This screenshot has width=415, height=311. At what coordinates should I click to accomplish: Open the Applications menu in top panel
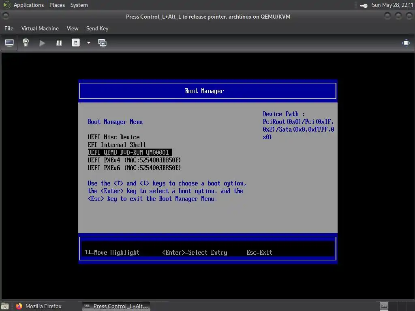[29, 5]
